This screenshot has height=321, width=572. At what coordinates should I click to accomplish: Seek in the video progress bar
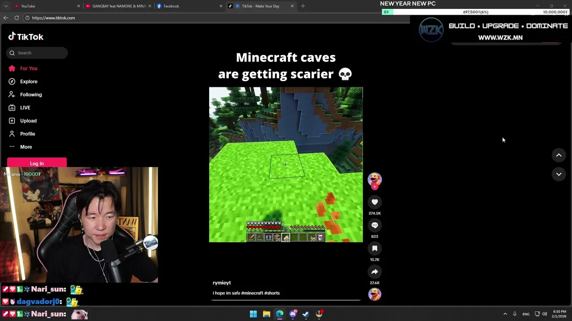coord(286,300)
